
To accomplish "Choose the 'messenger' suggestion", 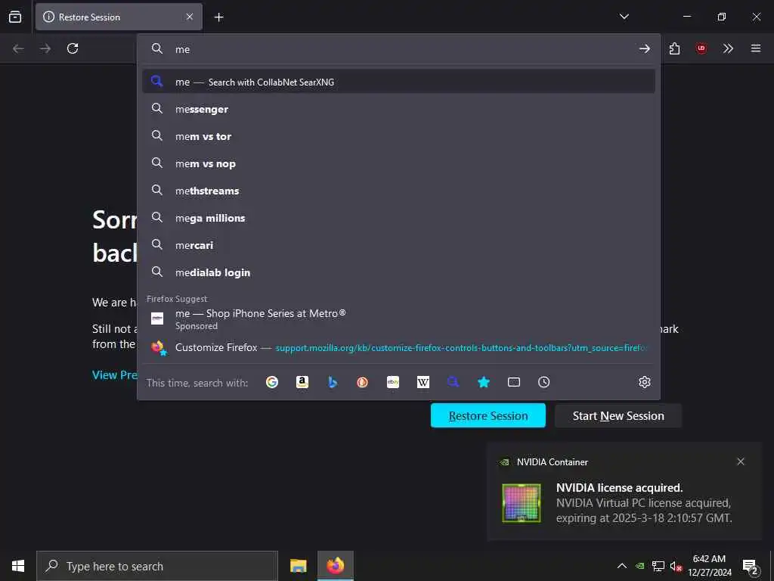I will pyautogui.click(x=398, y=109).
